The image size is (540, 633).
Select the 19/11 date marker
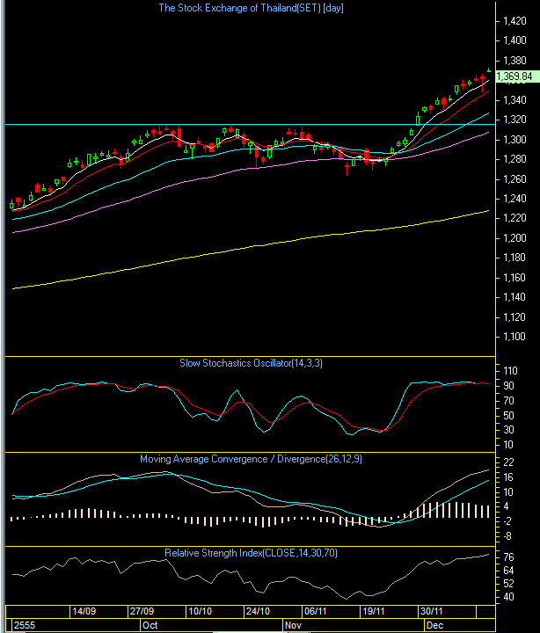point(373,610)
